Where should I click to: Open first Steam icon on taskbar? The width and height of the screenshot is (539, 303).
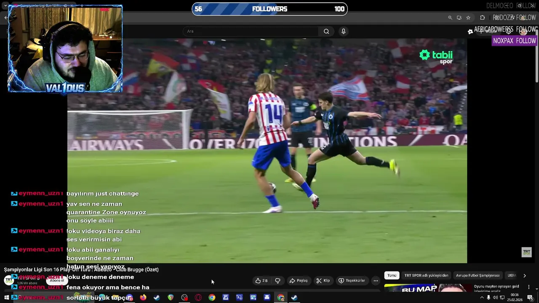(157, 298)
